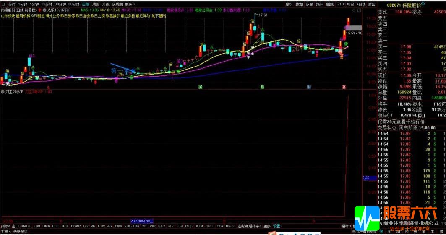Screen dimensions: 446x235
Task: Expand the 指标A indicator menu
Action: (5, 226)
